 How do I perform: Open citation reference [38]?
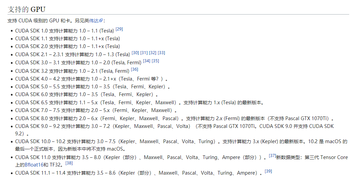69,163
